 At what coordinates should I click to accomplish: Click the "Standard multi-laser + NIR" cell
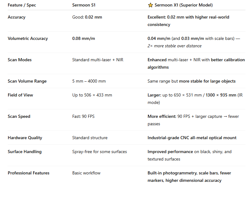point(97,60)
